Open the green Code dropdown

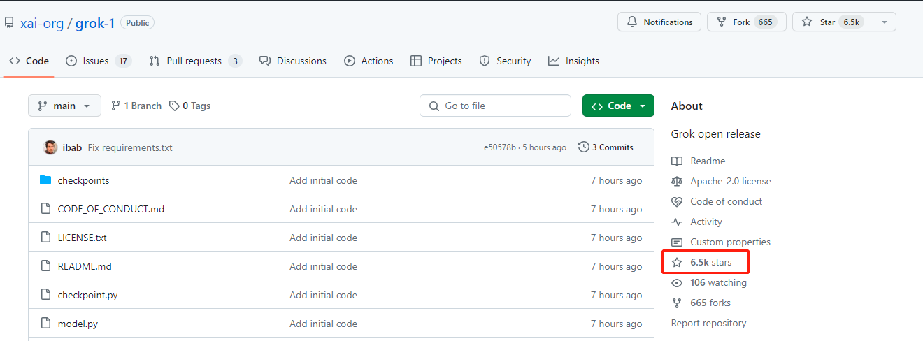[x=618, y=106]
